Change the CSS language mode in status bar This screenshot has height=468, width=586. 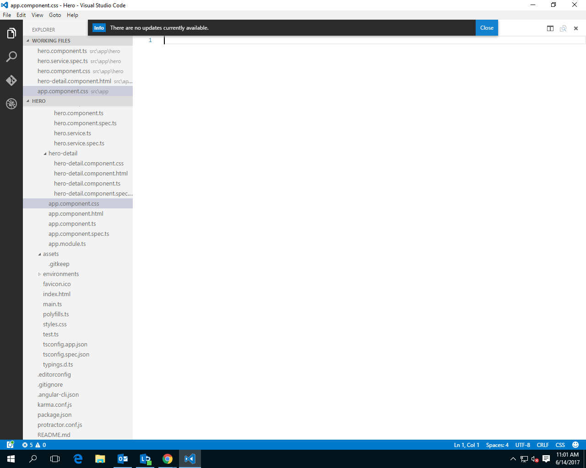(560, 445)
